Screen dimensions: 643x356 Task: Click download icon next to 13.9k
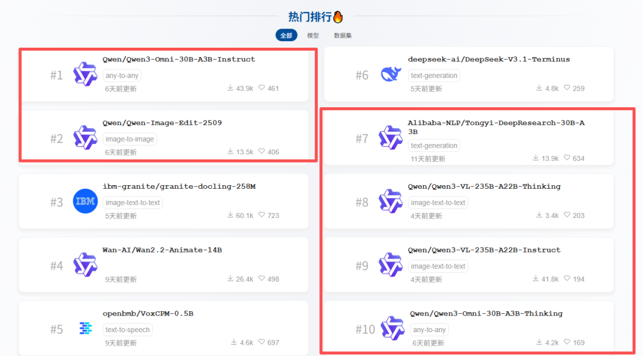coord(536,158)
